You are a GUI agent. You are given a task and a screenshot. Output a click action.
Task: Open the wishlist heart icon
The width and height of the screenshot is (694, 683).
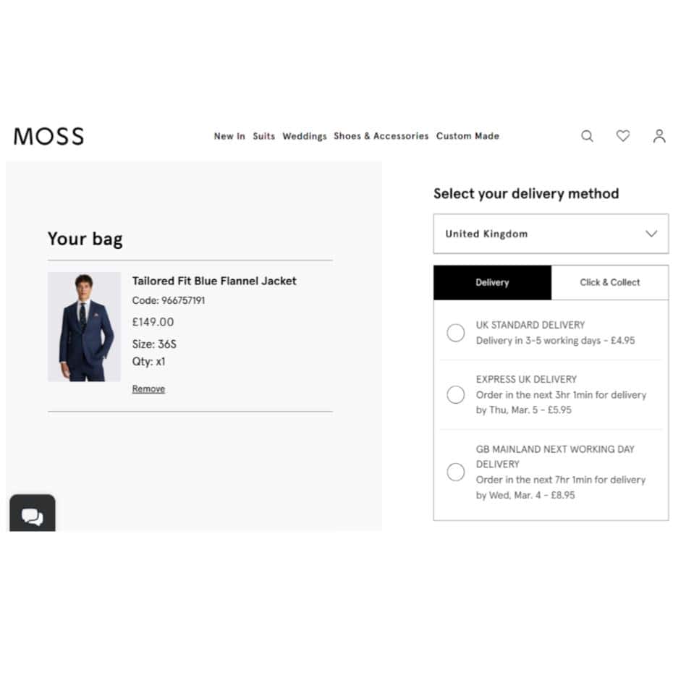coord(622,136)
